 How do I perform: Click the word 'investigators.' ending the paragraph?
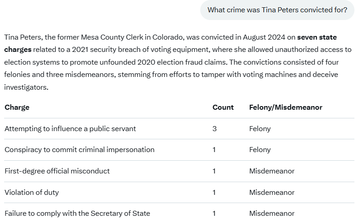coord(26,87)
